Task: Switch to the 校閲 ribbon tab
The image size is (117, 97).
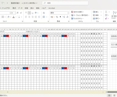Action: [26, 8]
